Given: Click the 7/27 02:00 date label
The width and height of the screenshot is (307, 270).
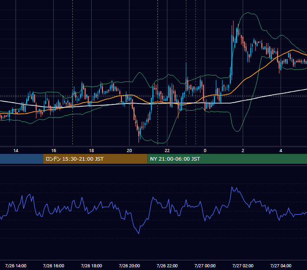Looking at the screenshot, I should [x=243, y=265].
